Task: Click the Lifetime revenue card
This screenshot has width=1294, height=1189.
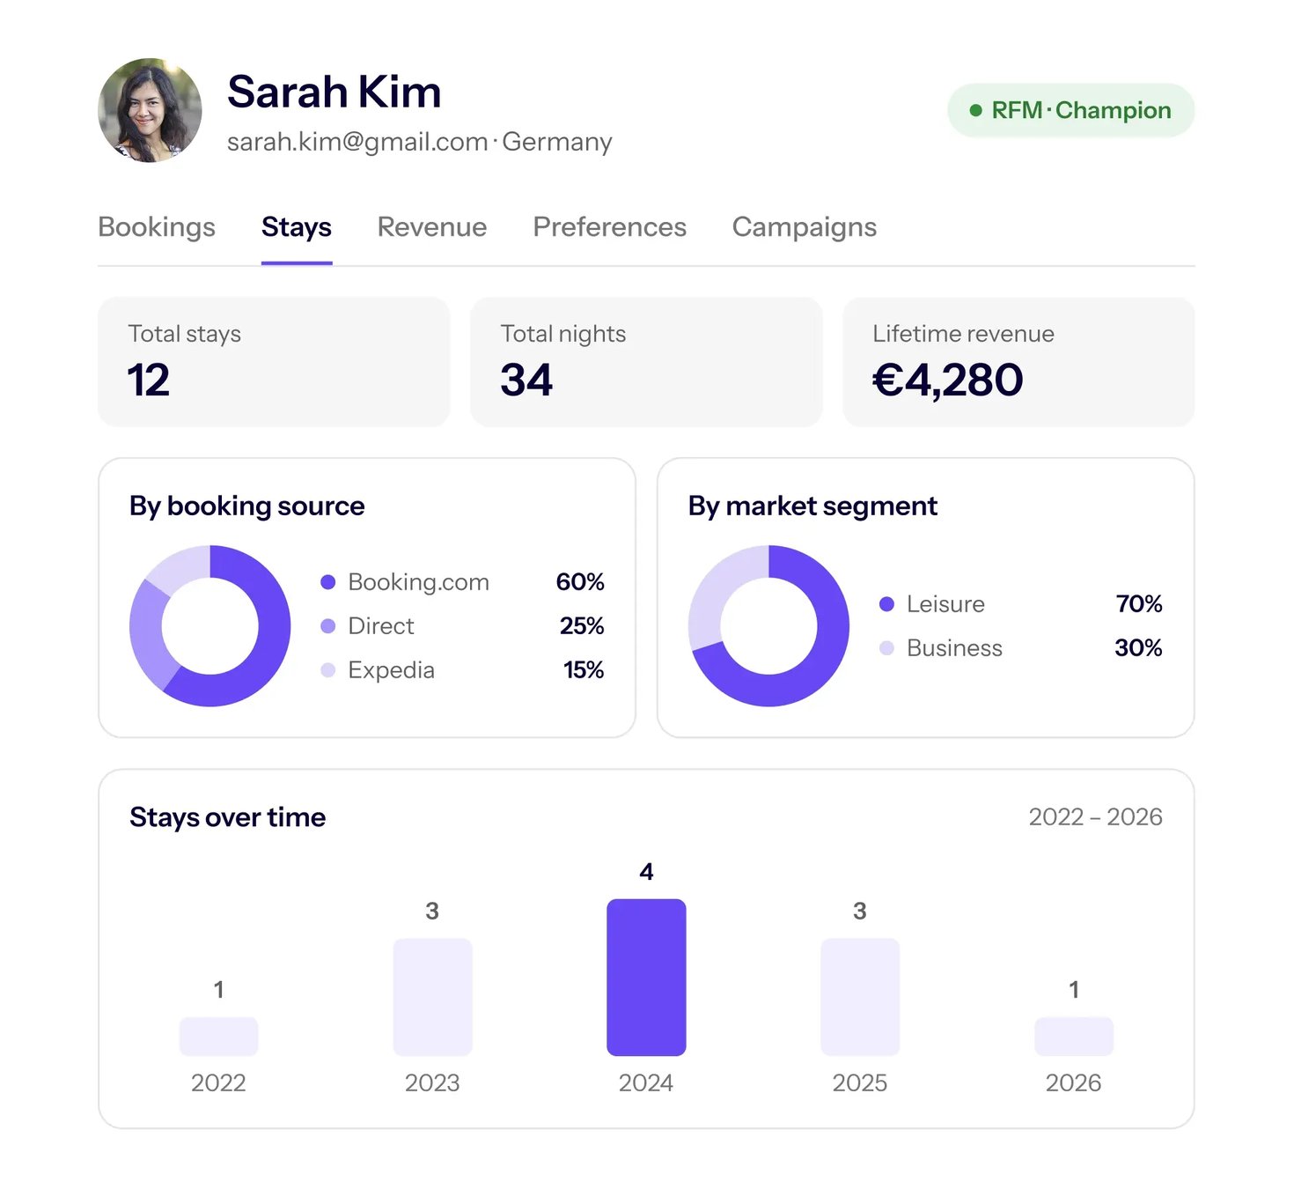Action: 1019,362
